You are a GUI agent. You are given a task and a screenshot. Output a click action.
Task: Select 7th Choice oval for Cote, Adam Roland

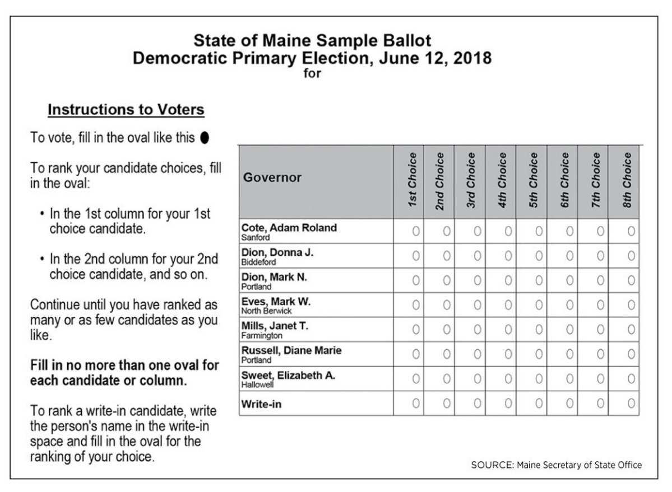tap(600, 231)
